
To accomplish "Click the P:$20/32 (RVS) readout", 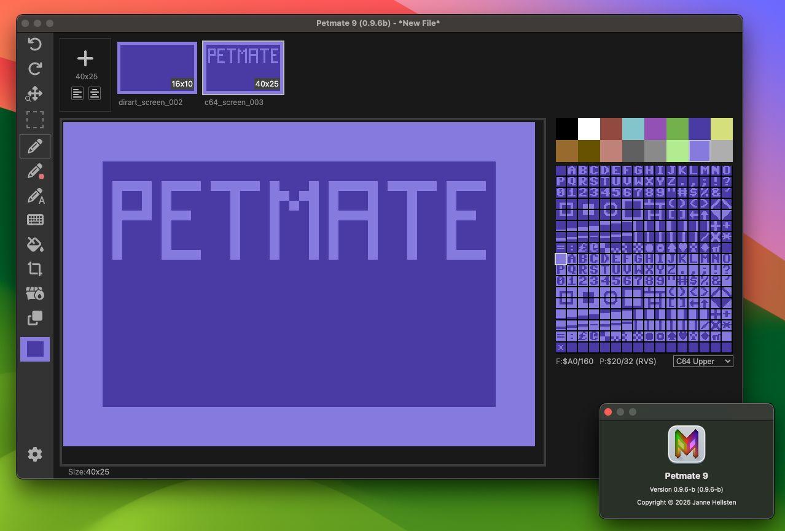I will point(628,362).
